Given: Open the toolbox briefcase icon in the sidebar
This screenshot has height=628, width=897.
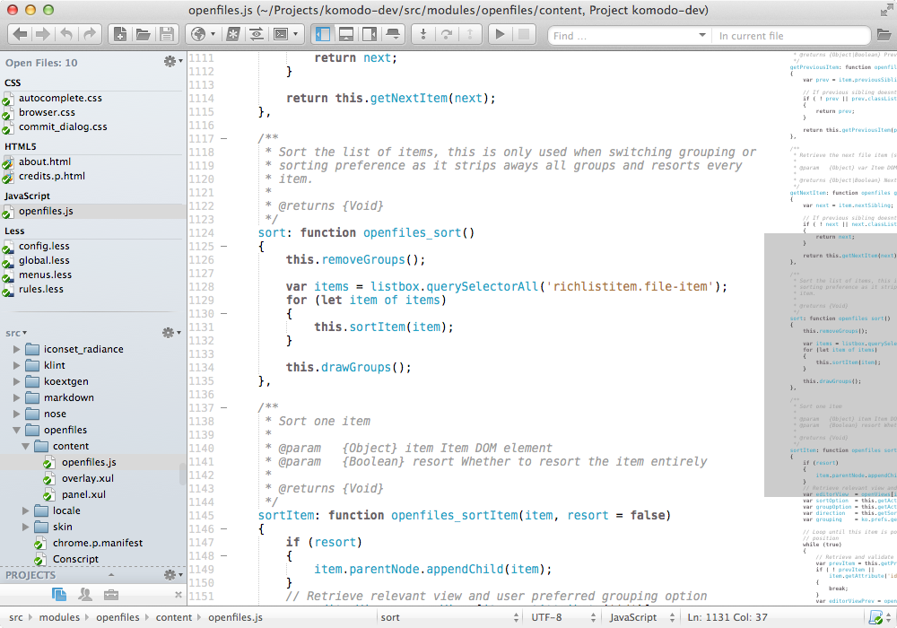Looking at the screenshot, I should [110, 594].
